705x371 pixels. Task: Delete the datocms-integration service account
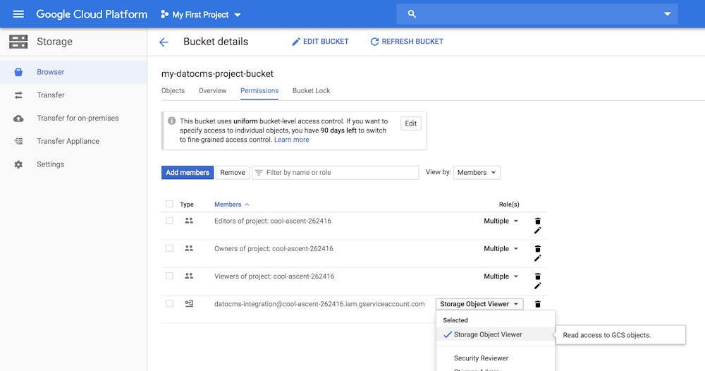click(x=537, y=304)
